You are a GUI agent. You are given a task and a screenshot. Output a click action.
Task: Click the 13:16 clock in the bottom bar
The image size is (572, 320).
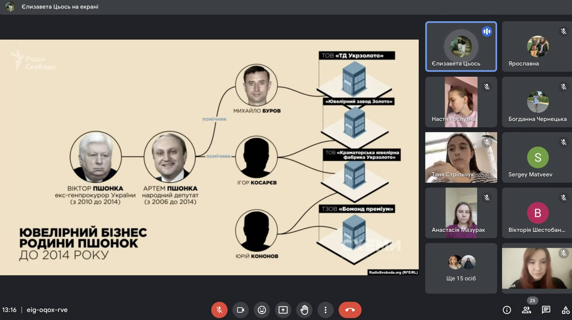tap(9, 310)
